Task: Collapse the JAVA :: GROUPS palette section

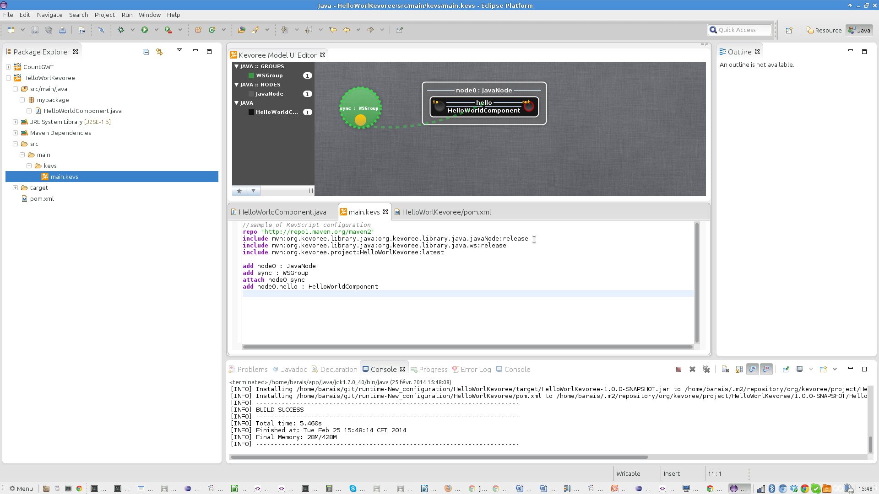Action: click(237, 66)
